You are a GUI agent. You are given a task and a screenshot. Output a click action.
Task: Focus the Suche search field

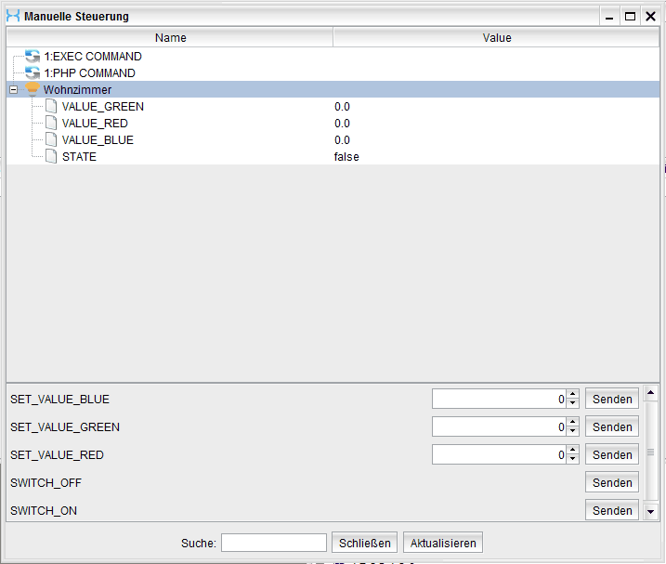pyautogui.click(x=274, y=543)
